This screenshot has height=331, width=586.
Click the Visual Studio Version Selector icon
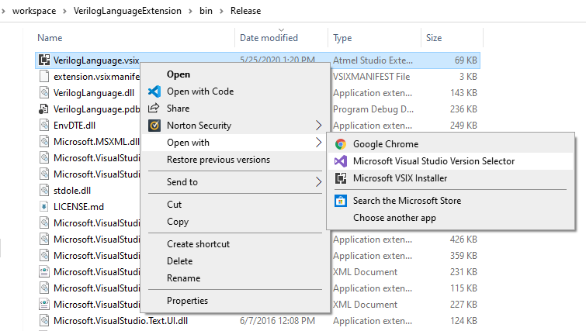(340, 161)
